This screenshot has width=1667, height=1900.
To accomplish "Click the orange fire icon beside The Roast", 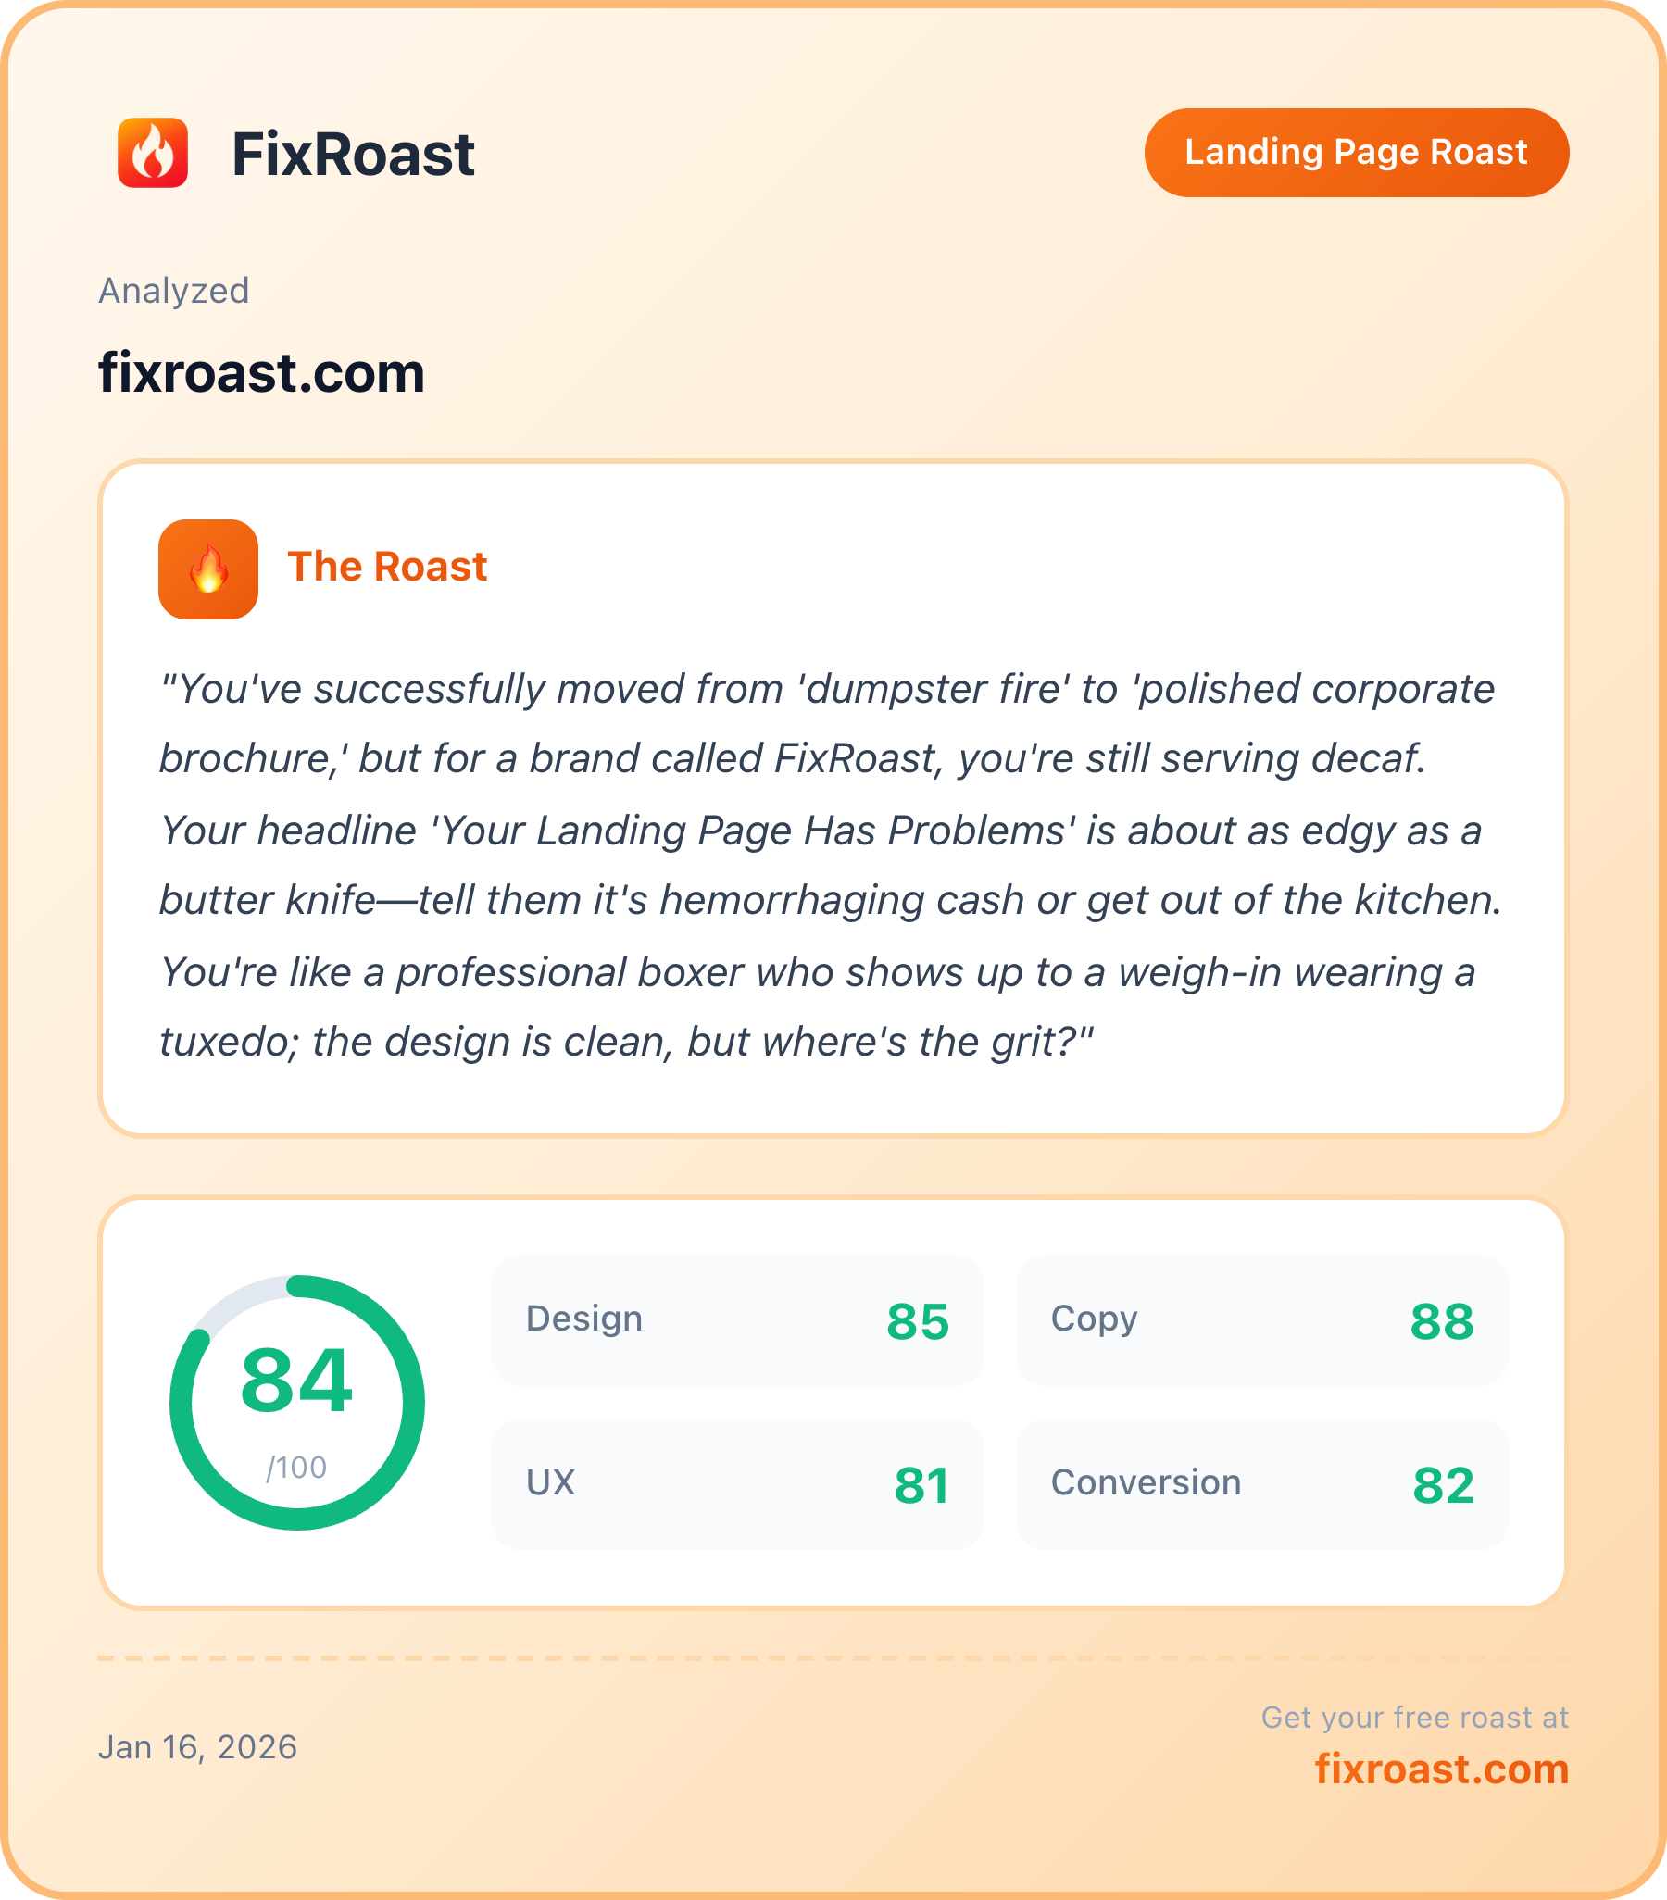I will (x=208, y=569).
